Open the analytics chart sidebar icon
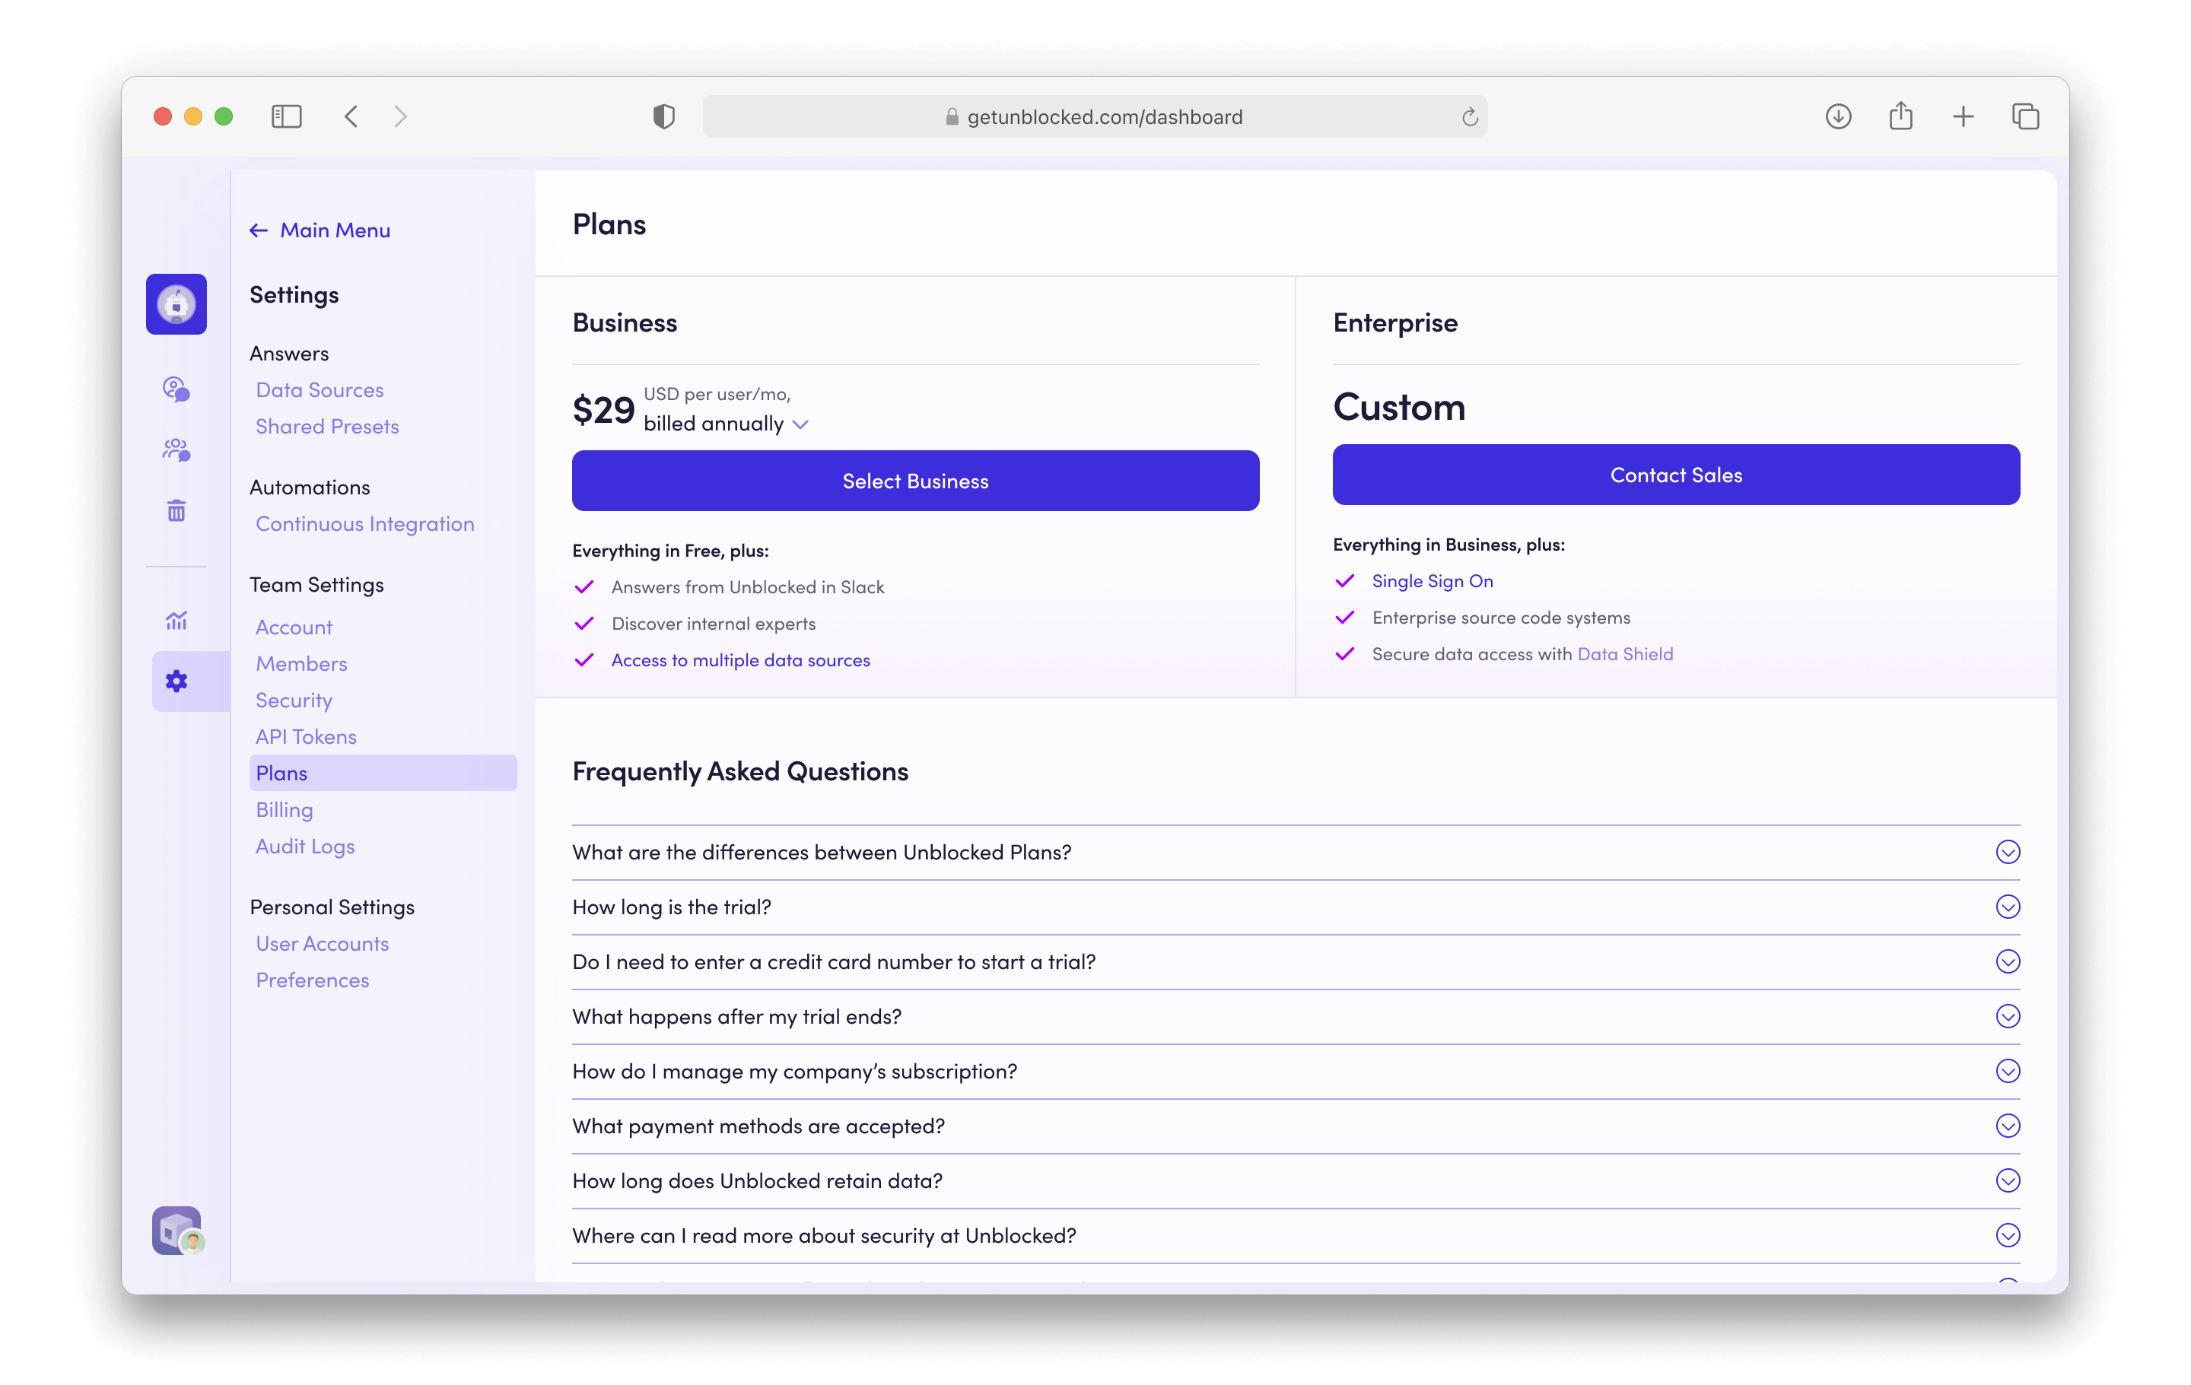This screenshot has width=2191, height=1385. click(x=176, y=620)
